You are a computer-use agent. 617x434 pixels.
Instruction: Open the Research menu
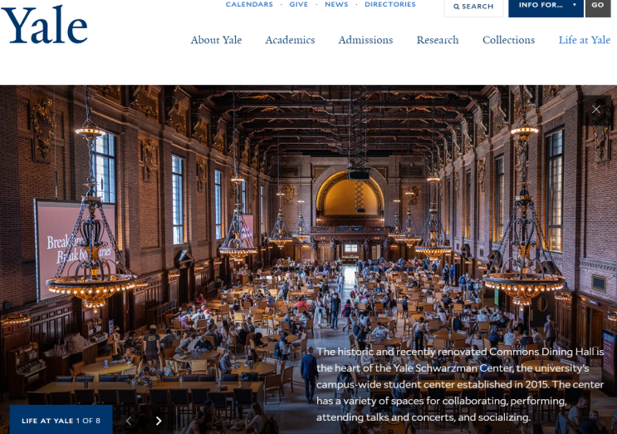tap(438, 40)
